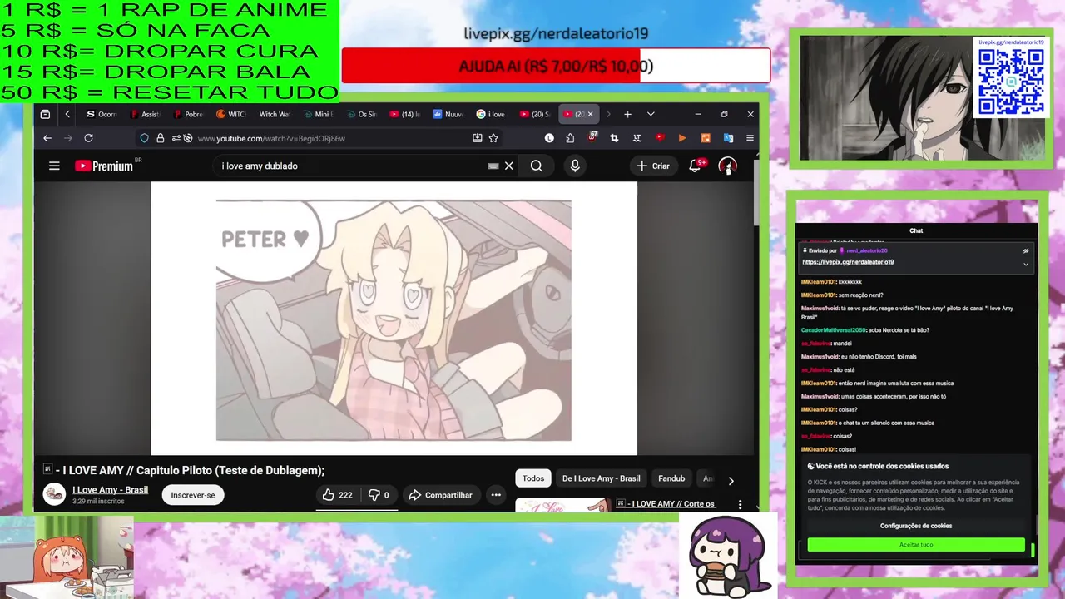Switch to the i love Google tab
The image size is (1065, 599).
tap(490, 114)
